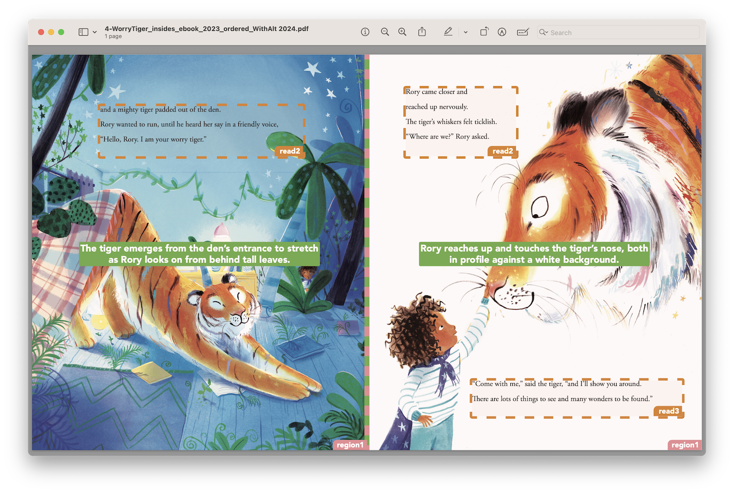Screen dimensions: 734x493
Task: Click 'The tiger's whiskers felt ticklish.' line
Action: point(451,122)
